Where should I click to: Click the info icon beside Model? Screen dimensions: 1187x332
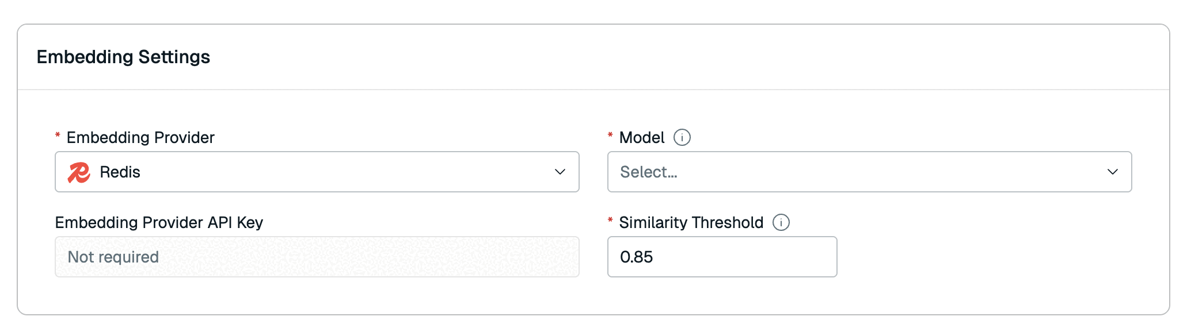tap(682, 138)
